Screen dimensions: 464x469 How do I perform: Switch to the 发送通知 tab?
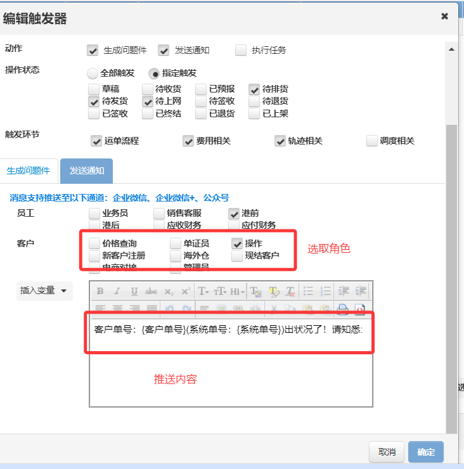pos(87,170)
